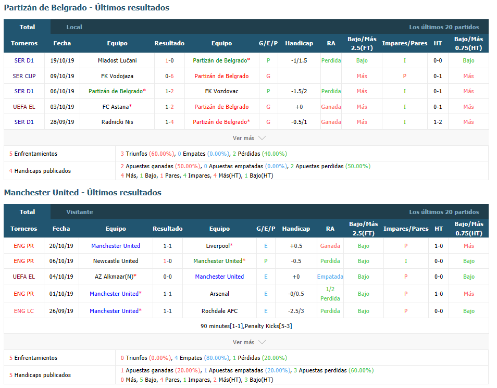Open the Newcastle United team link
497x388 pixels.
tap(116, 261)
